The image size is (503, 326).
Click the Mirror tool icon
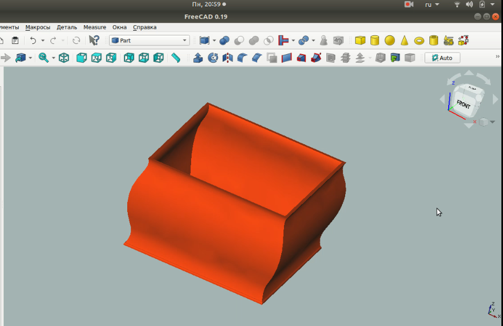point(228,58)
